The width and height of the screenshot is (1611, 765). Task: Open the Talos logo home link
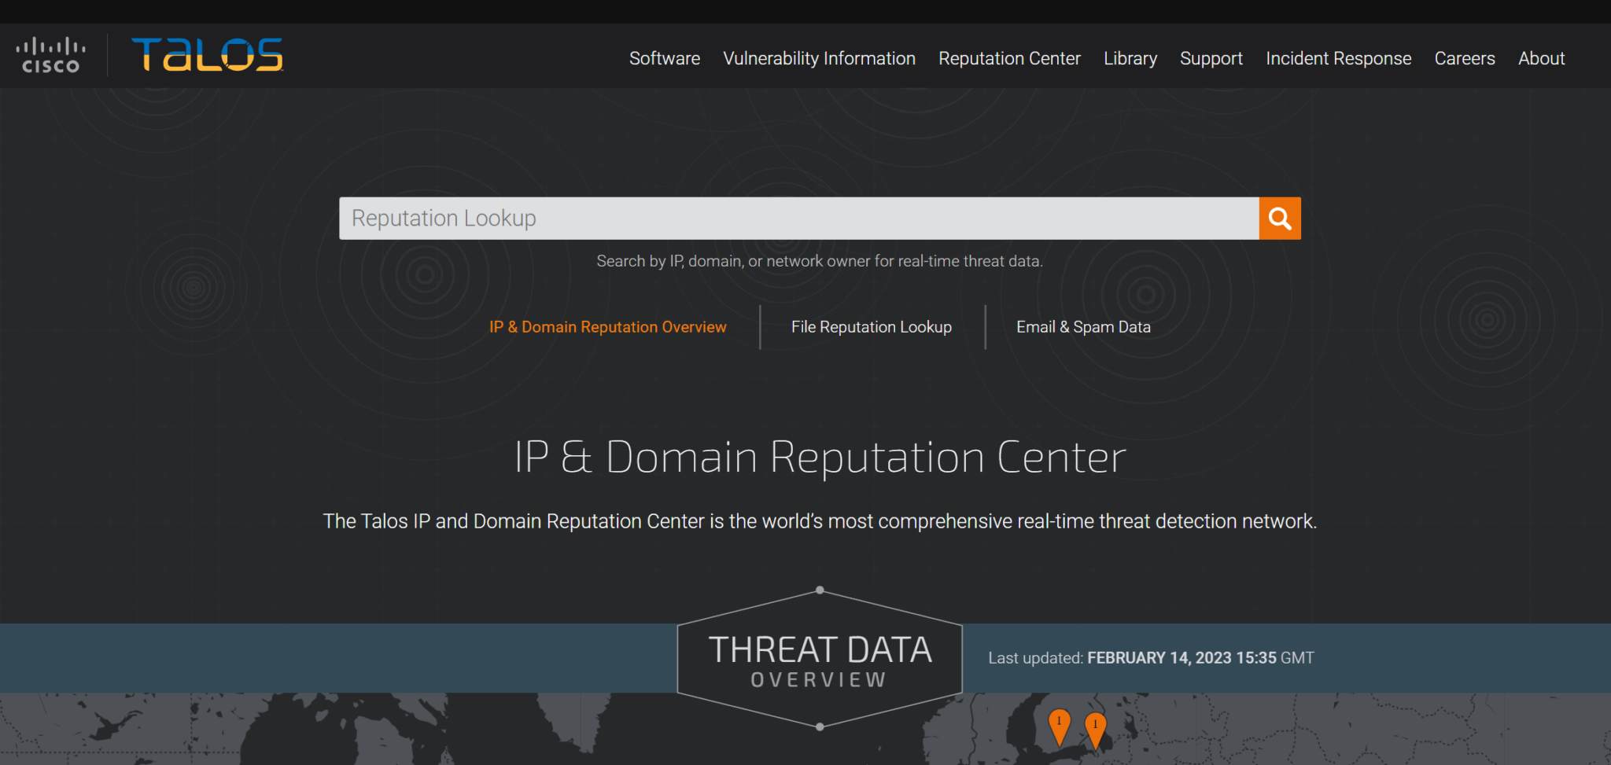pyautogui.click(x=207, y=55)
